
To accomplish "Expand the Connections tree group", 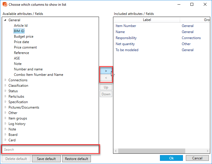I will pyautogui.click(x=5, y=80).
